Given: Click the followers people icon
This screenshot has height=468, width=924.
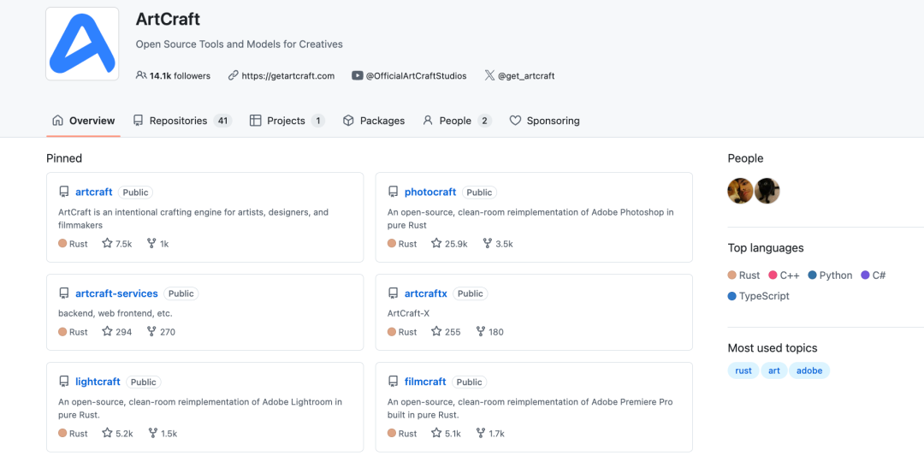Looking at the screenshot, I should (x=141, y=75).
